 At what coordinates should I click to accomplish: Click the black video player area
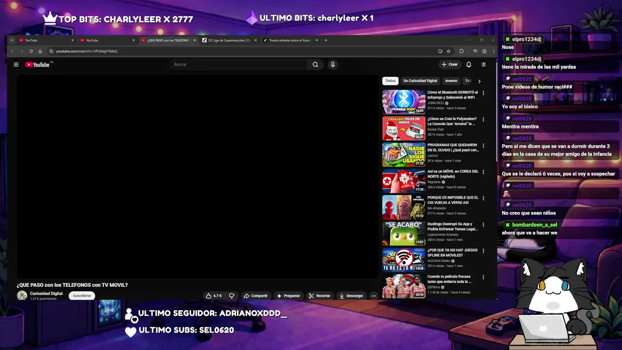point(197,176)
